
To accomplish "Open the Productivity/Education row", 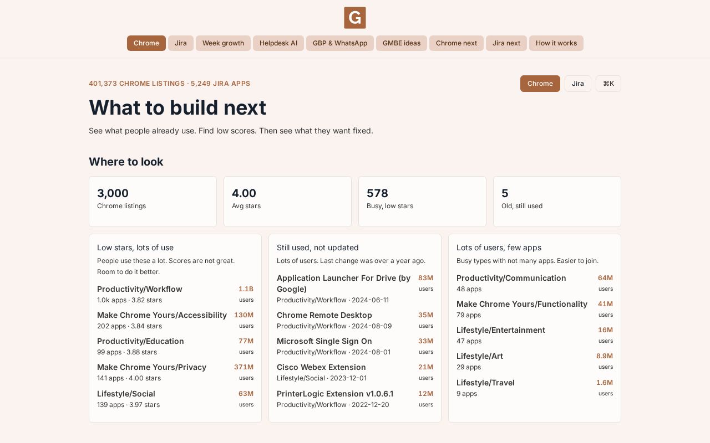I will (175, 346).
